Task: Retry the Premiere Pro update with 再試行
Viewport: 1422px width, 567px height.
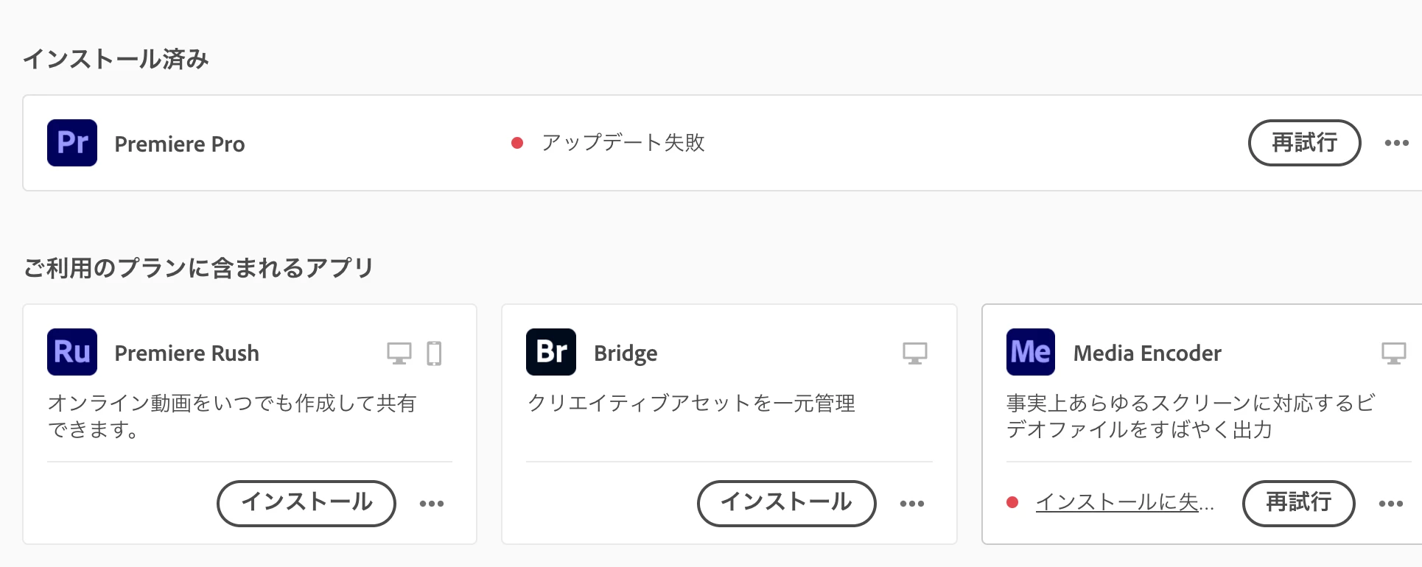Action: tap(1304, 143)
